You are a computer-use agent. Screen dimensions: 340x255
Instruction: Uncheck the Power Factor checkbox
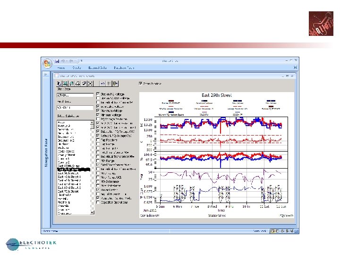[98, 190]
